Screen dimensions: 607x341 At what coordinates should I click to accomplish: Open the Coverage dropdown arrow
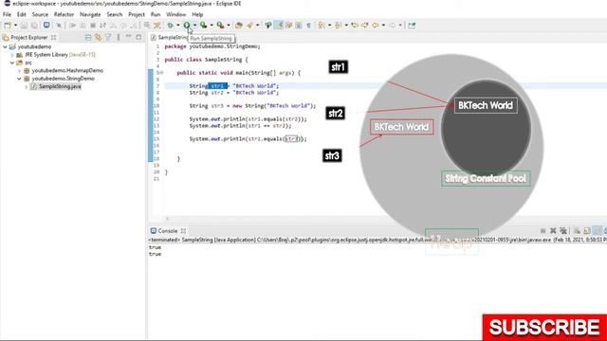point(212,26)
